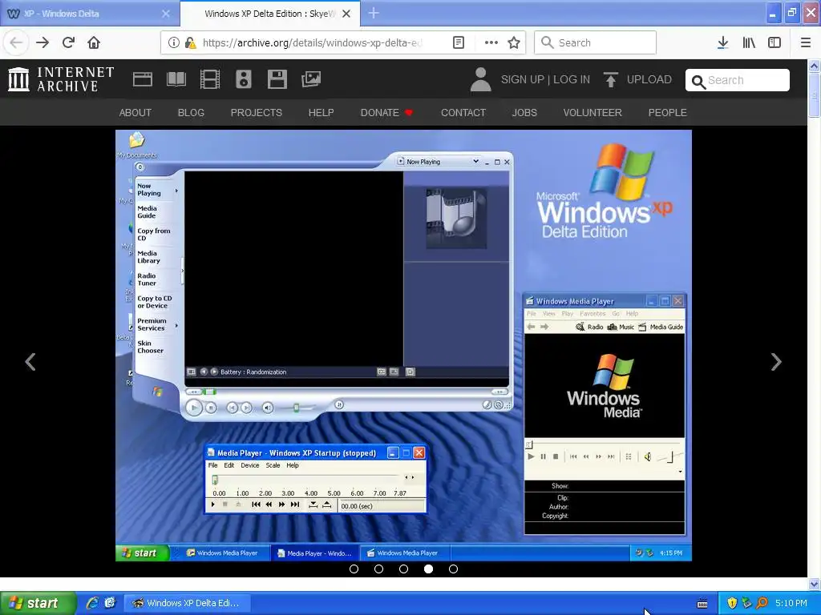821x615 pixels.
Task: Launch Internet Explorer from quick launch
Action: (93, 603)
